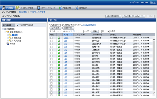Click the sort arrow icon in PC名 header
The image size is (157, 99).
tap(72, 35)
